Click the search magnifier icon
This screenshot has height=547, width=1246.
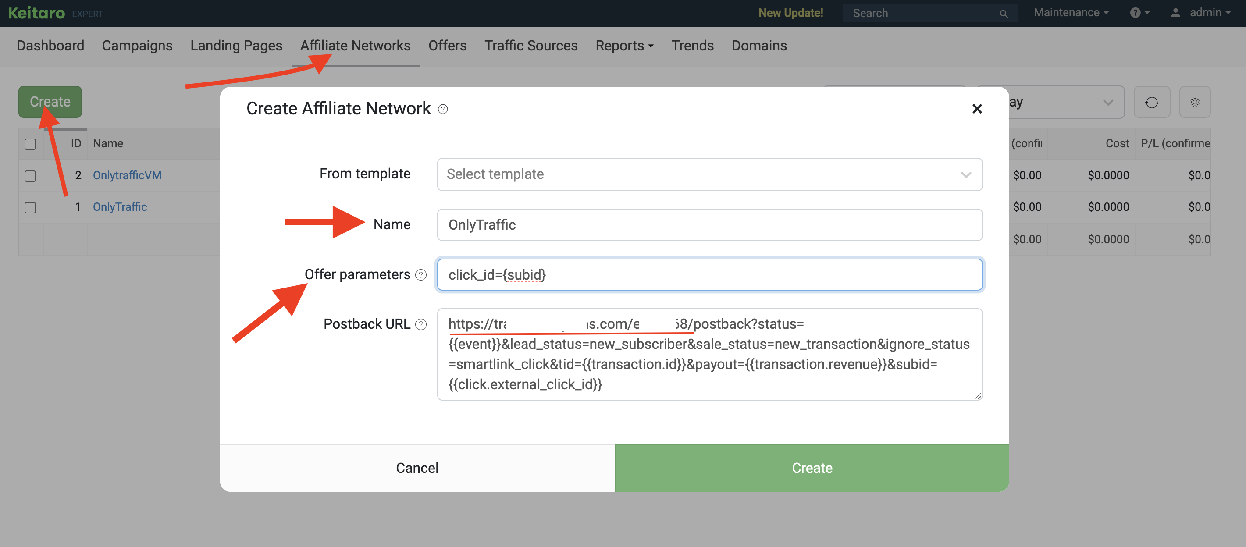coord(1004,14)
